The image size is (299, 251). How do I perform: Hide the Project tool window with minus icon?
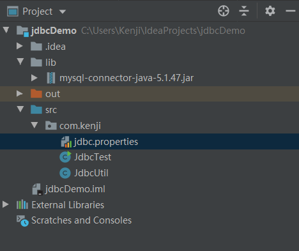(x=290, y=11)
